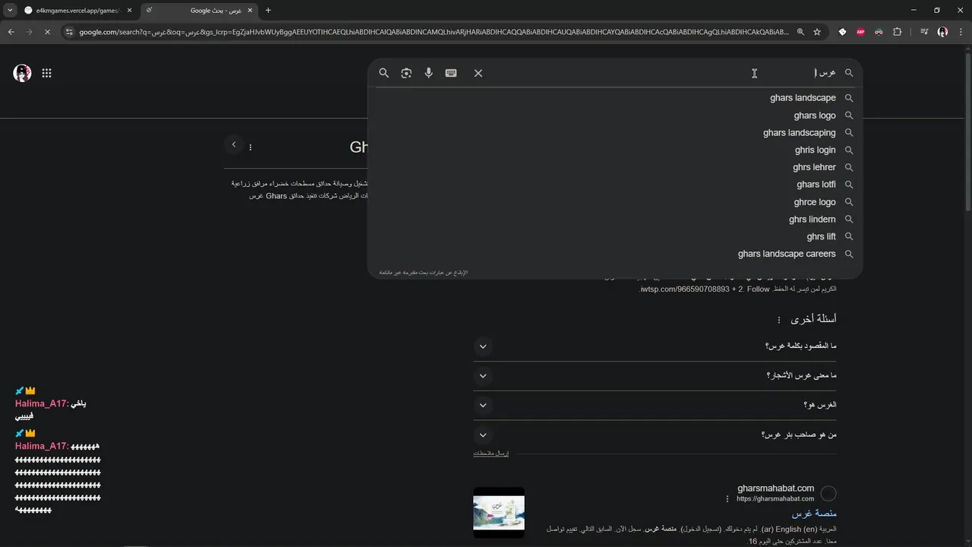Viewport: 972px width, 547px height.
Task: Expand the question ما المقصود بكلمة غرس؟
Action: point(655,346)
